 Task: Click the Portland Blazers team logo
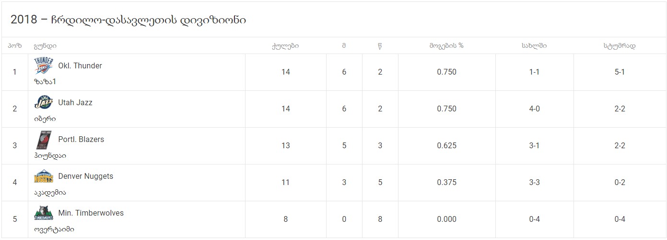click(x=44, y=140)
